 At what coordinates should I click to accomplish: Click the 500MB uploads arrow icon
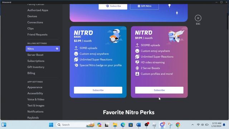137,45
